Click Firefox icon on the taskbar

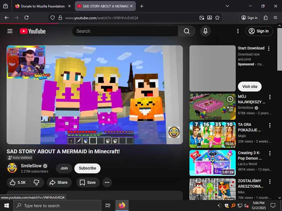(x=122, y=206)
